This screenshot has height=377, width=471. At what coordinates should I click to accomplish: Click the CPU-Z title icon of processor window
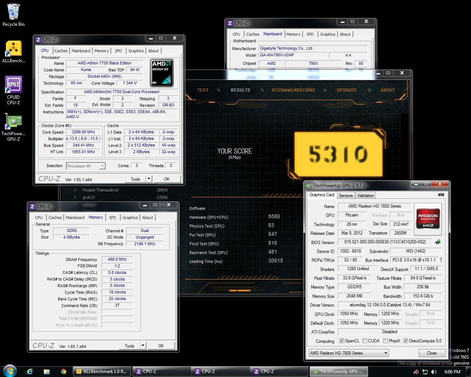(38, 39)
